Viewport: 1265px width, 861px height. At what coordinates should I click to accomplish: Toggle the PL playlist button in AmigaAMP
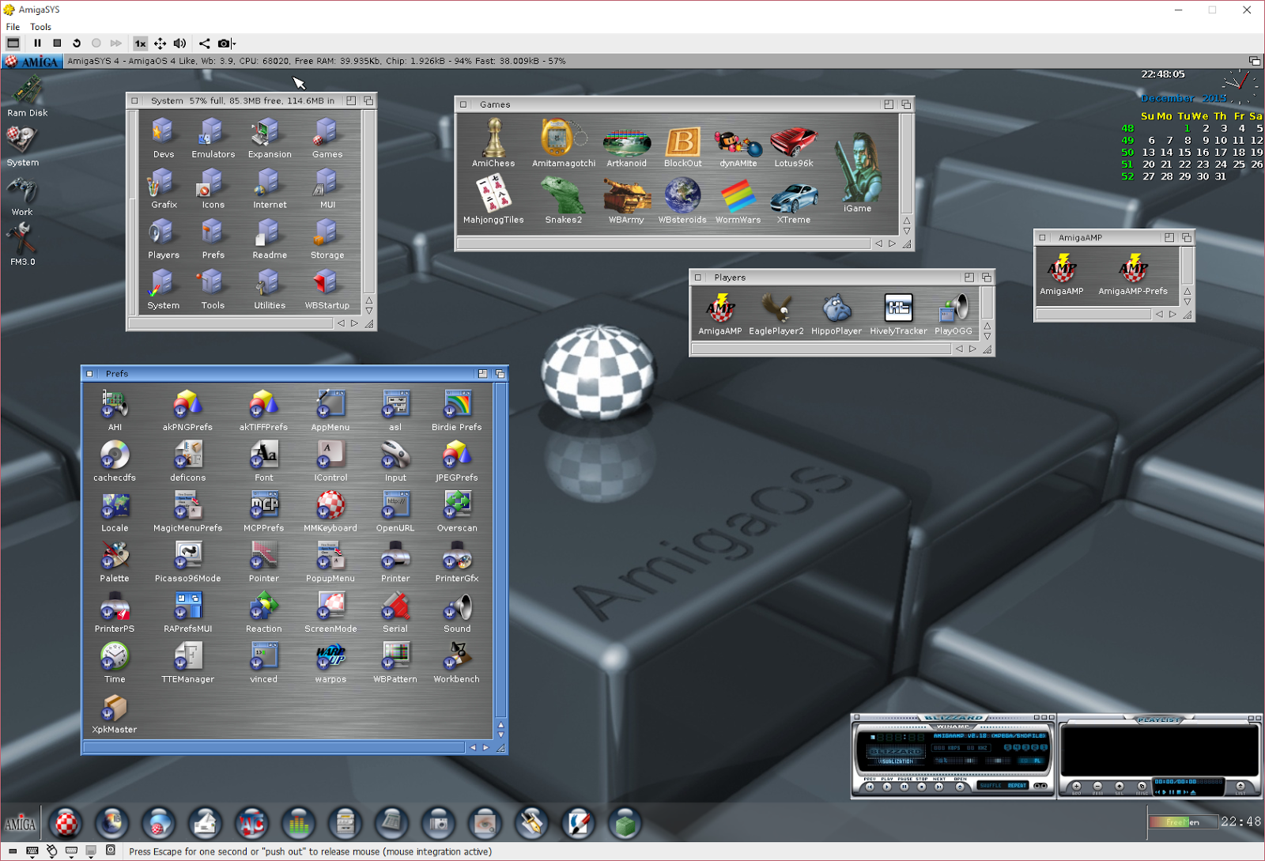click(x=1037, y=761)
